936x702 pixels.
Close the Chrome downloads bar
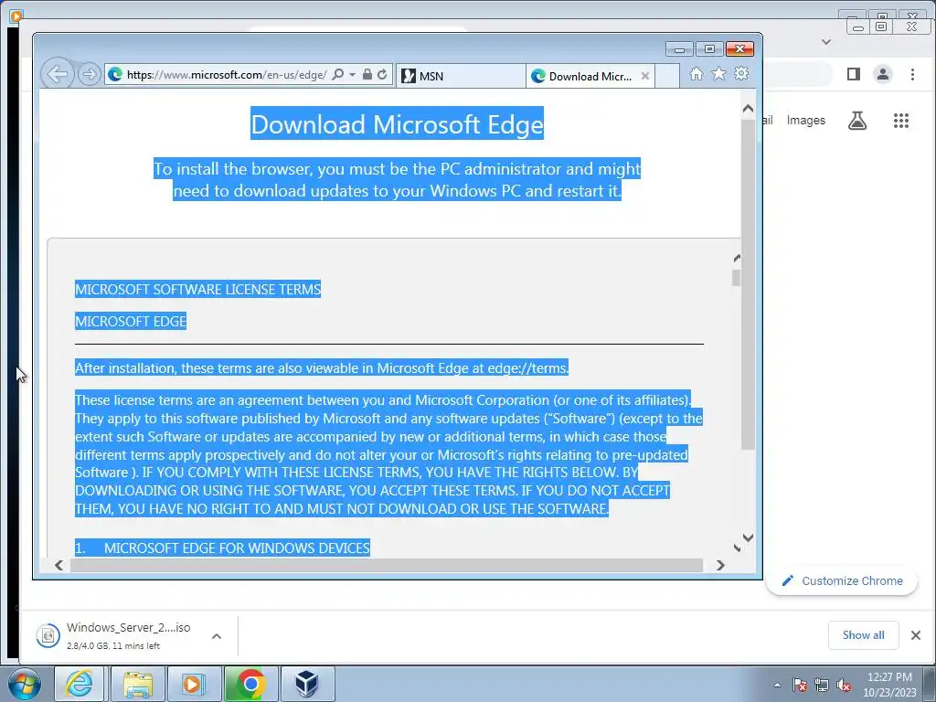[916, 635]
